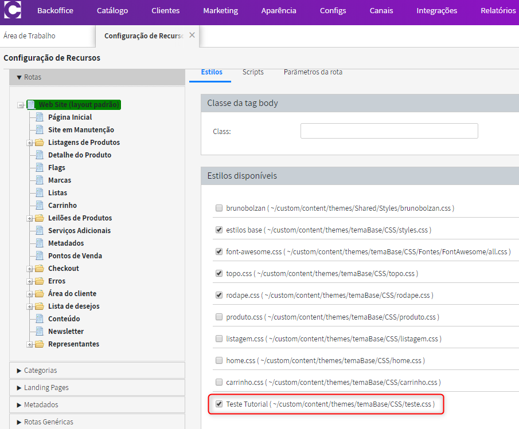The image size is (519, 429).
Task: Enable the produto.css stylesheet checkbox
Action: click(219, 317)
